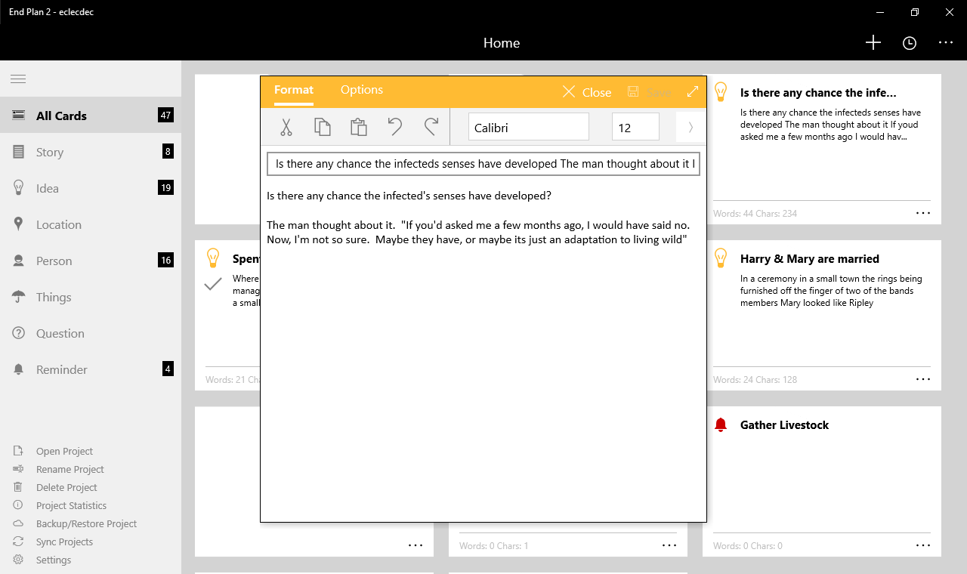Toggle the checkmark on the Spent card
Viewport: 967px width, 574px height.
[x=213, y=284]
